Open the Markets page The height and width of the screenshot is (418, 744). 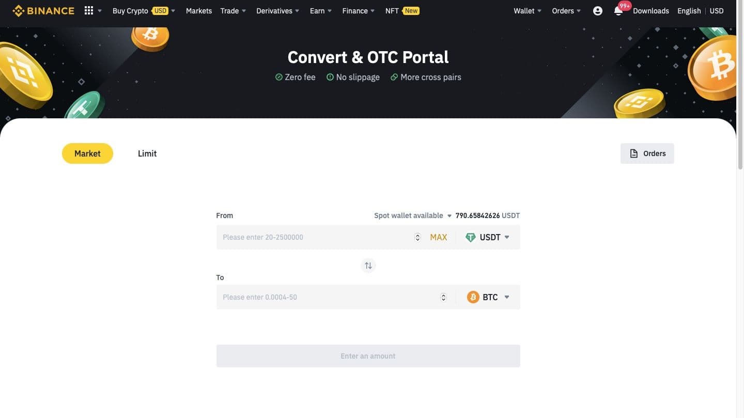coord(199,11)
